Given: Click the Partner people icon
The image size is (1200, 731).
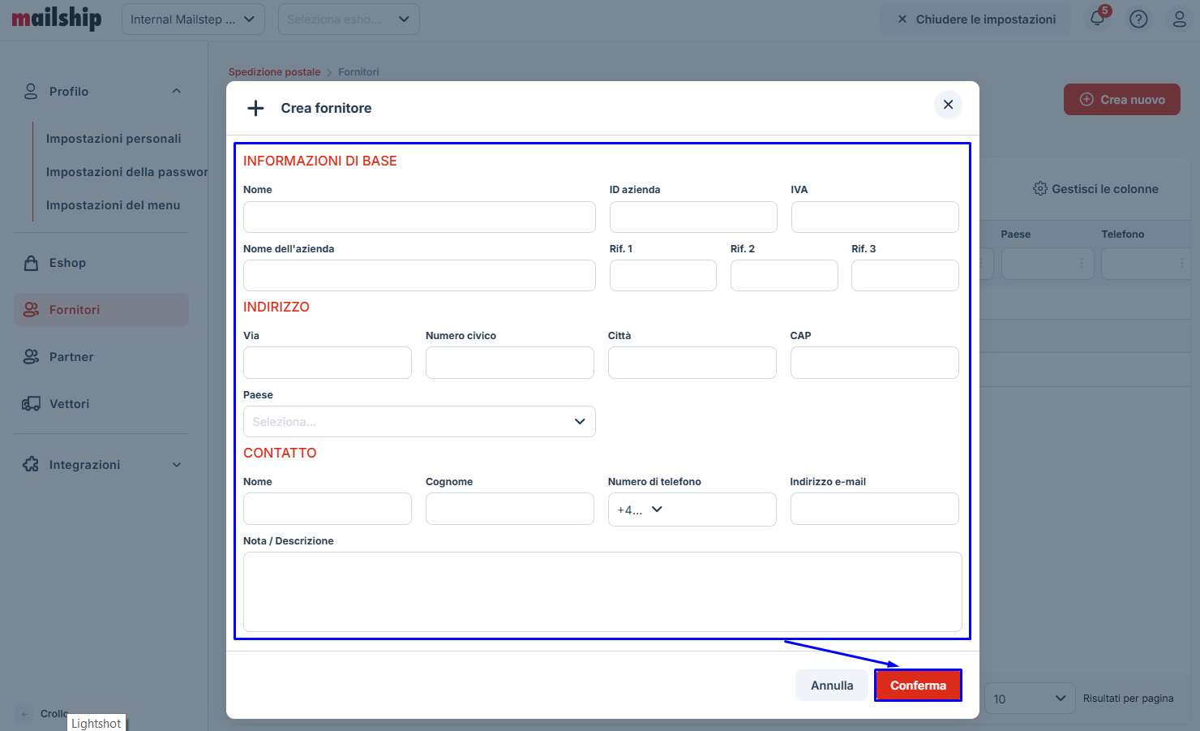Looking at the screenshot, I should click(x=32, y=357).
